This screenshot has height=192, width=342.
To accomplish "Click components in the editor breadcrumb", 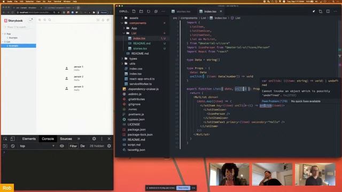I will (x=189, y=18).
